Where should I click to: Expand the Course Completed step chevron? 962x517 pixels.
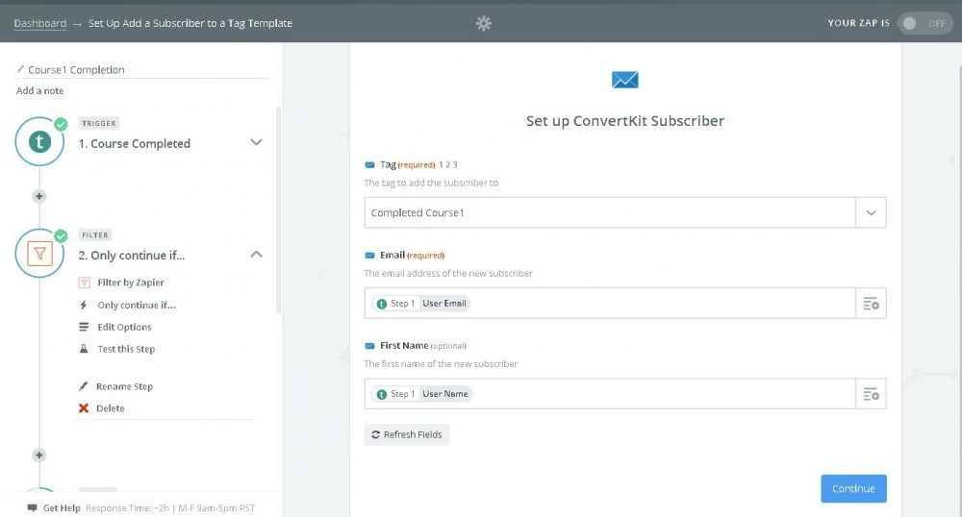(256, 142)
